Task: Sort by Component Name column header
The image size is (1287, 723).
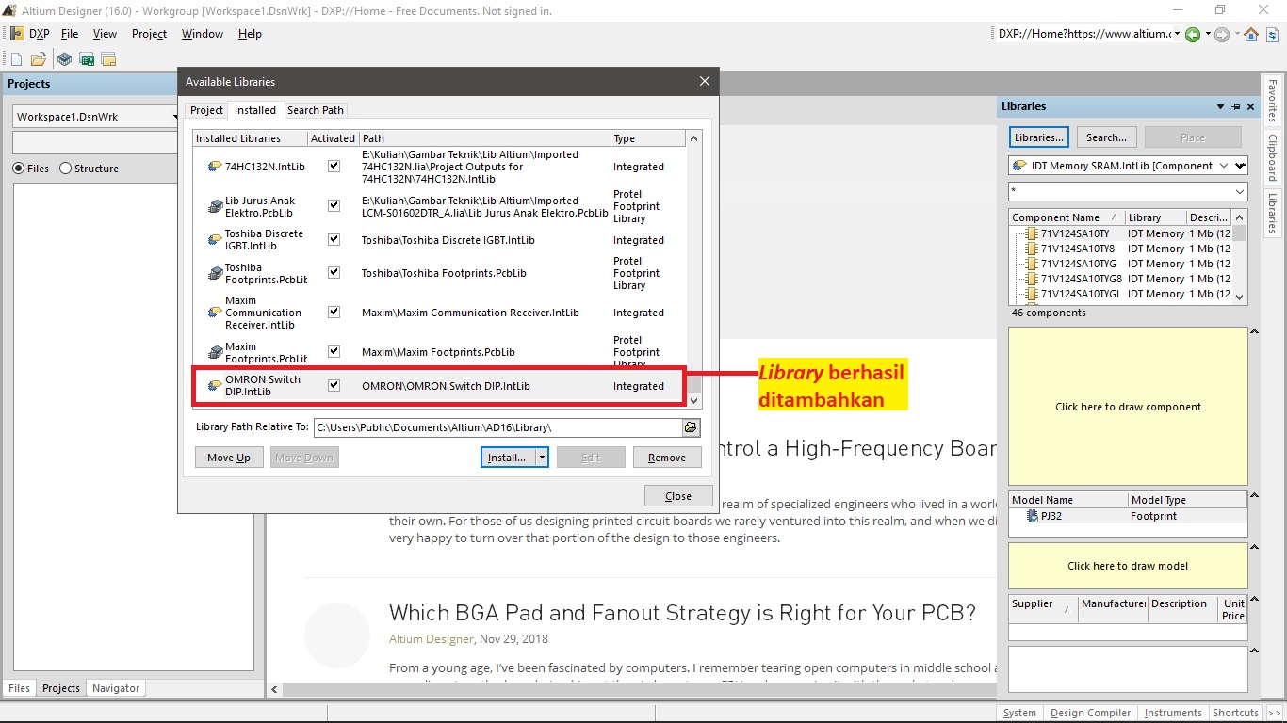Action: [x=1066, y=217]
